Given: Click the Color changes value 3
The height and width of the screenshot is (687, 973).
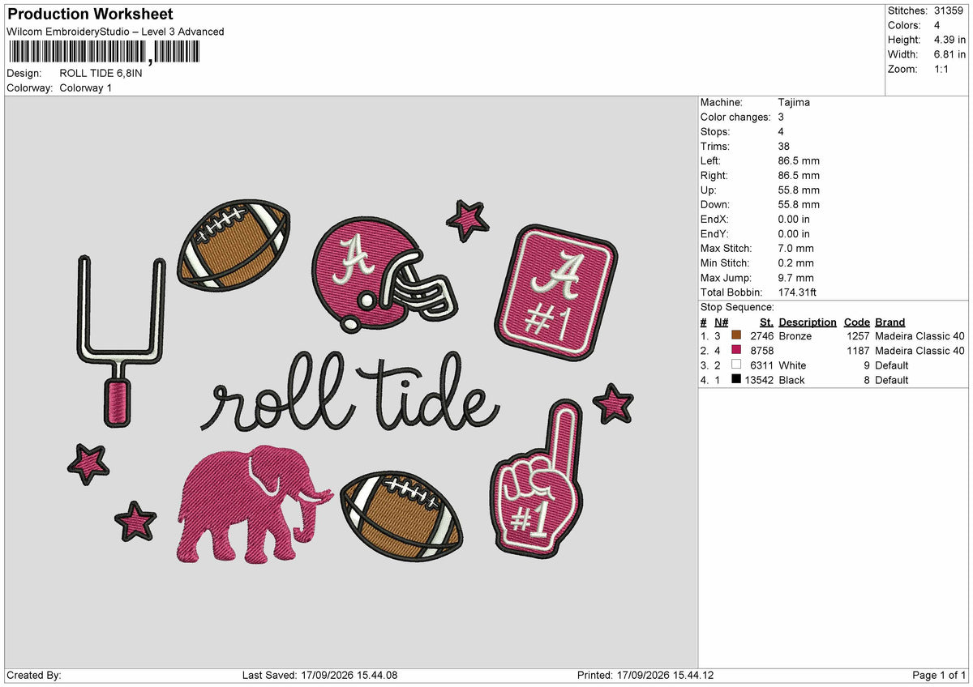Looking at the screenshot, I should pyautogui.click(x=781, y=117).
